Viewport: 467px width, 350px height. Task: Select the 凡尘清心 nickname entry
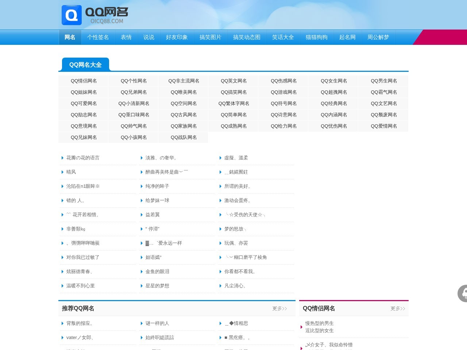pos(235,286)
